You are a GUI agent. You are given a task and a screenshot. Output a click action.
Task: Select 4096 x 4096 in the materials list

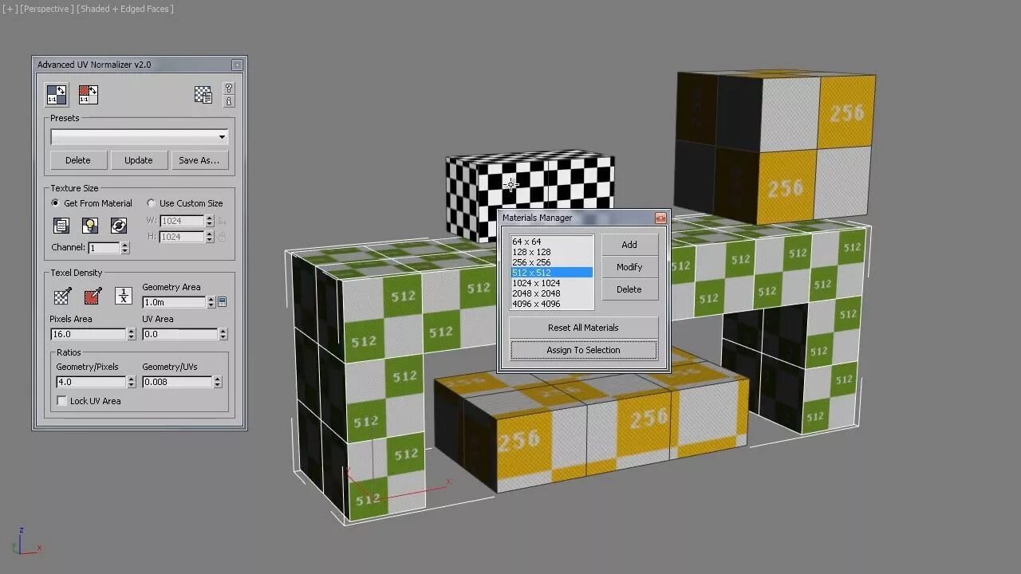click(551, 304)
